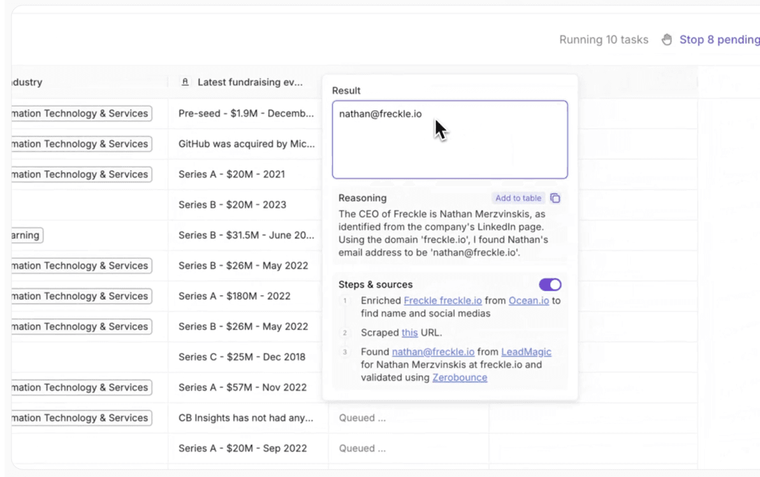The height and width of the screenshot is (477, 760).
Task: Open the nathan@freckle.io email link in step 3
Action: coord(434,352)
